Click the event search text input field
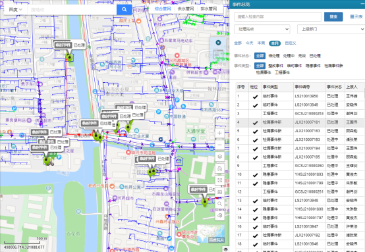The height and width of the screenshot is (252, 365). [x=277, y=16]
